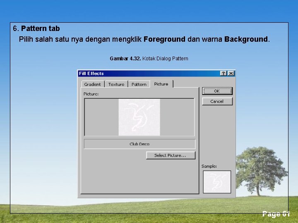Click the Sample: label
The width and height of the screenshot is (298, 223).
[x=209, y=166]
